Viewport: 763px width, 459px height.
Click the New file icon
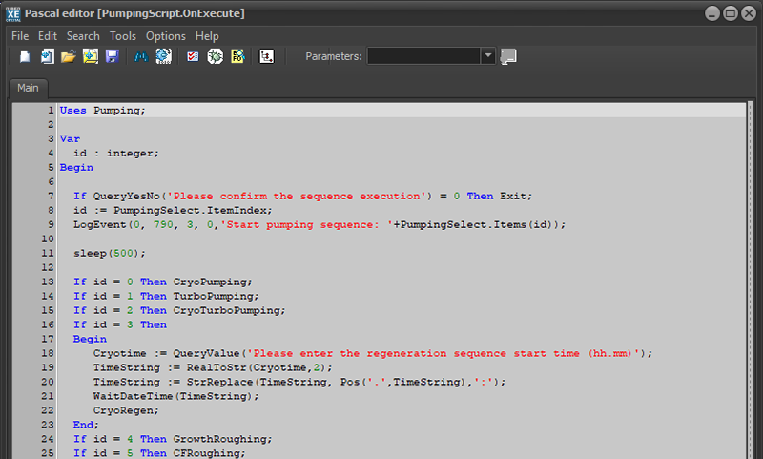[26, 57]
